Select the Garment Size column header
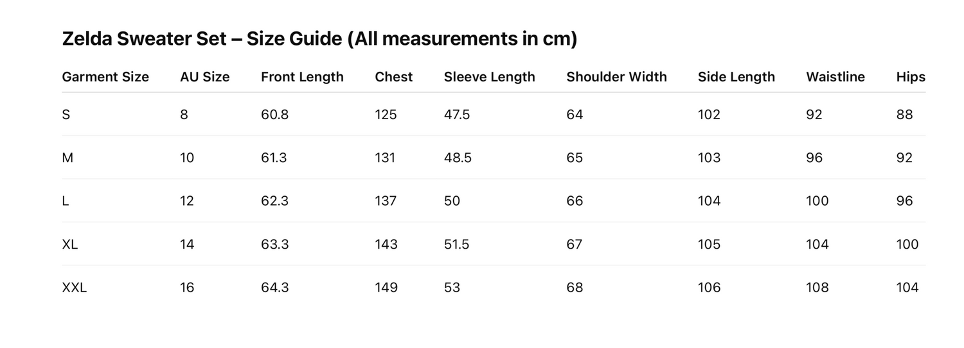The image size is (964, 348). tap(105, 77)
